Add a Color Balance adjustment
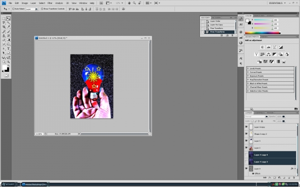This screenshot has width=300, height=187. [x=268, y=54]
